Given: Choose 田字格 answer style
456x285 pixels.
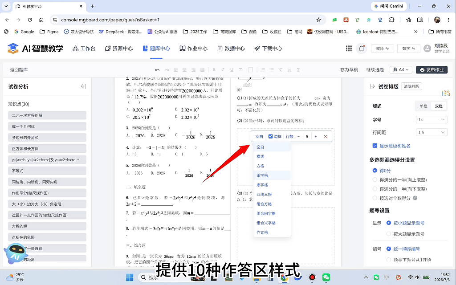Looking at the screenshot, I should 272,175.
